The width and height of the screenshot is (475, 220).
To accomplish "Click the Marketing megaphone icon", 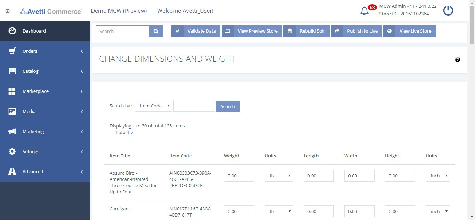I will [12, 131].
